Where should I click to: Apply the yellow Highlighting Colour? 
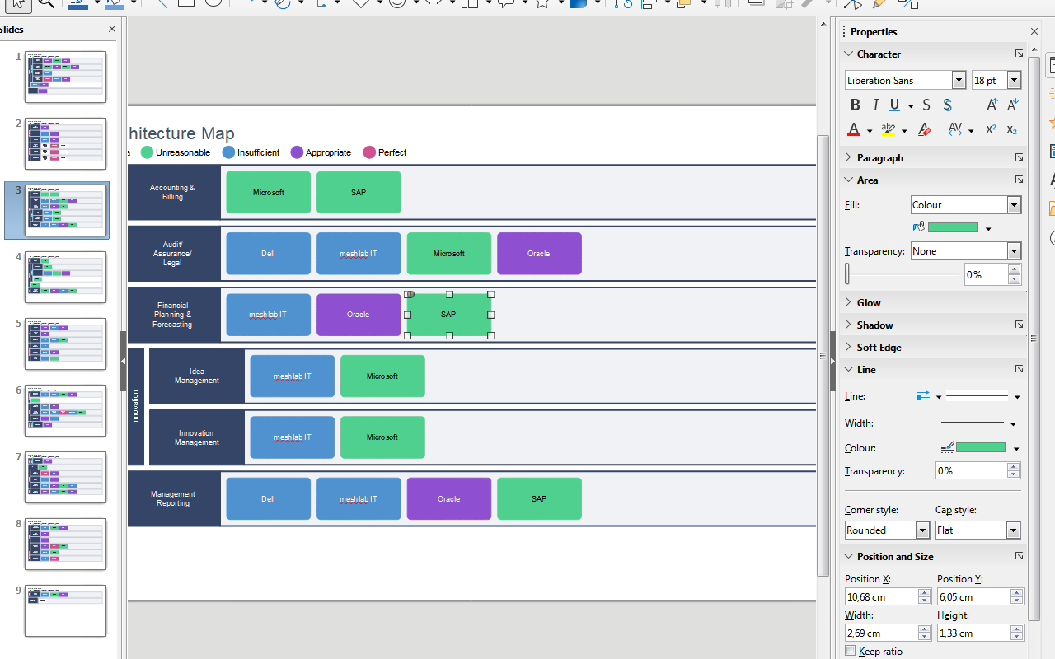point(888,130)
